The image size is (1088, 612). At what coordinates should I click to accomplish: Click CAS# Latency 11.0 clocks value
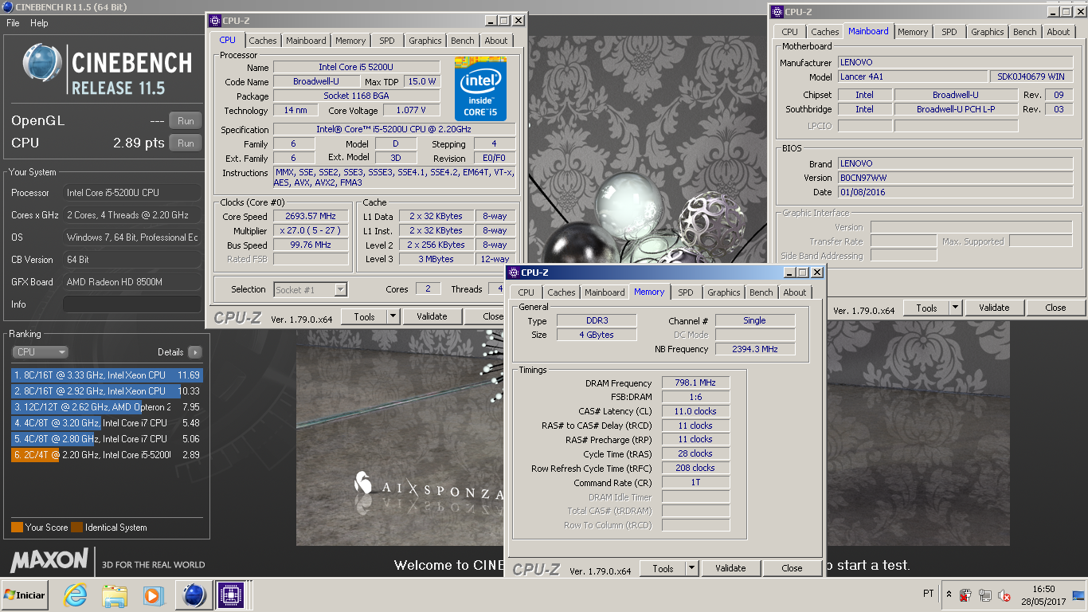(x=695, y=411)
